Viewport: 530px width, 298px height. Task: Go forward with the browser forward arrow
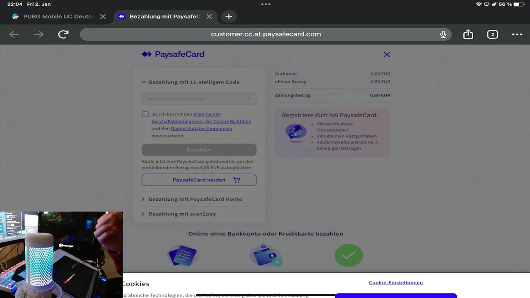pyautogui.click(x=39, y=34)
